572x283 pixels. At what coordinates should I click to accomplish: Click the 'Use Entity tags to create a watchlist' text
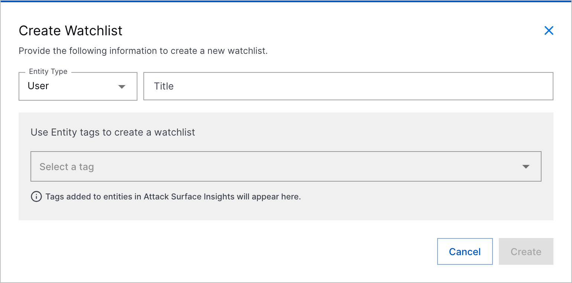[113, 132]
